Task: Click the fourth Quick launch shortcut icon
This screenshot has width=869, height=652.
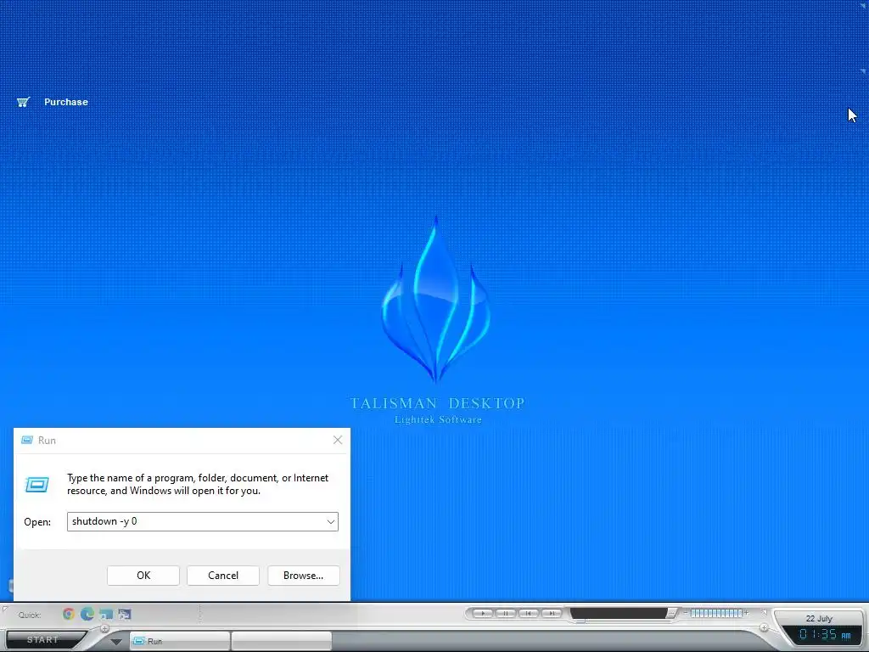Action: pyautogui.click(x=125, y=615)
